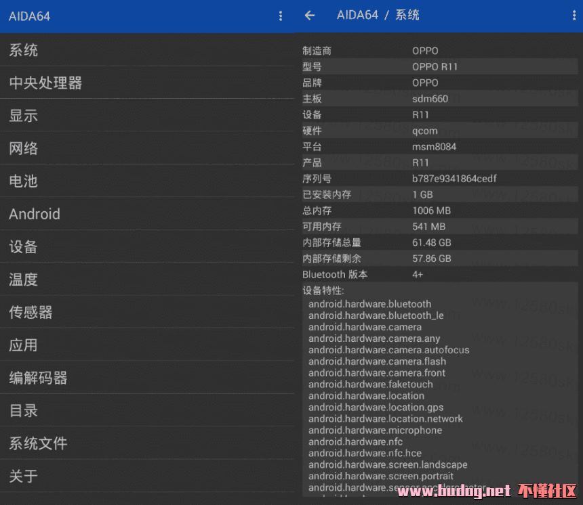
Task: Open the 显示 category
Action: 147,116
